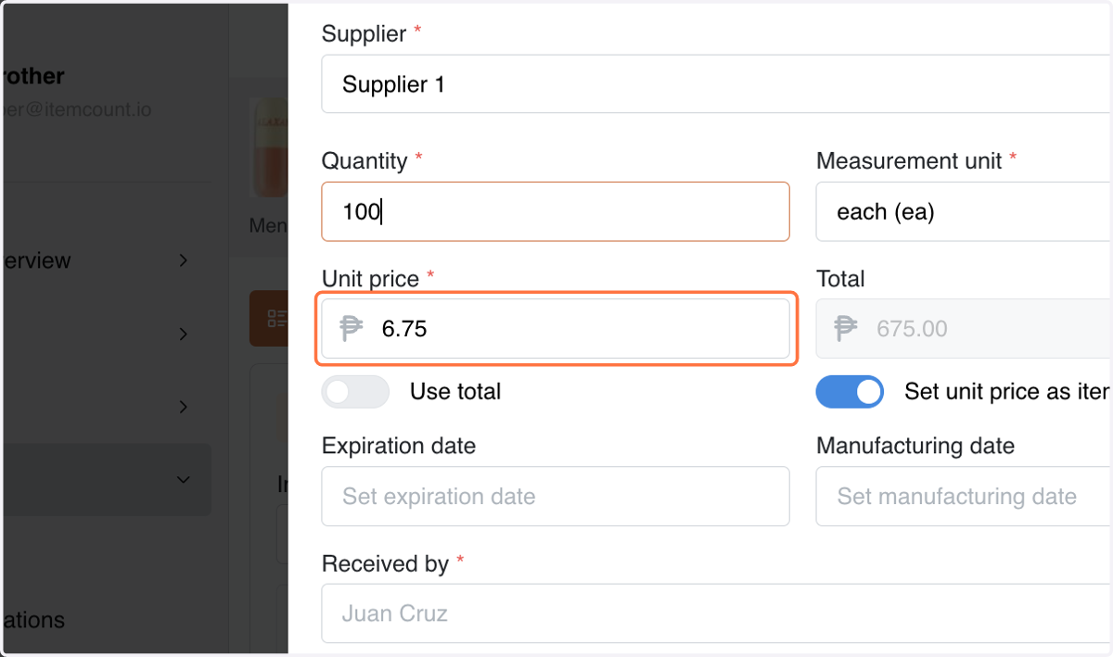Screen dimensions: 1113x657
Task: Disable the Set unit price toggle
Action: click(850, 392)
